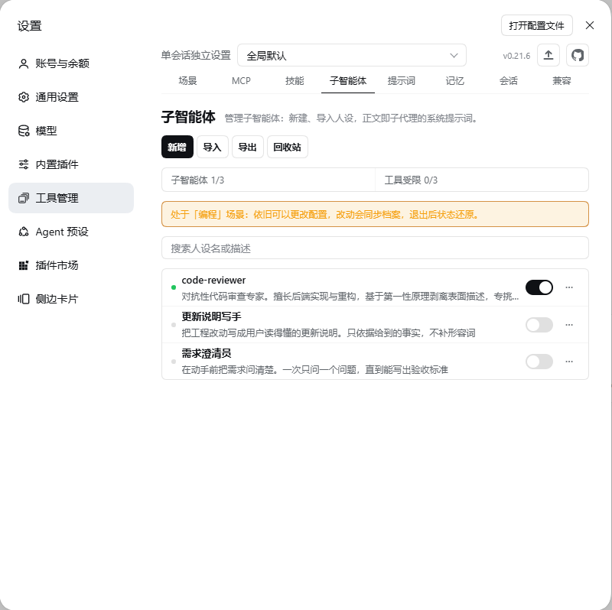The height and width of the screenshot is (610, 612).
Task: Switch to the 会话 tab
Action: tap(508, 81)
